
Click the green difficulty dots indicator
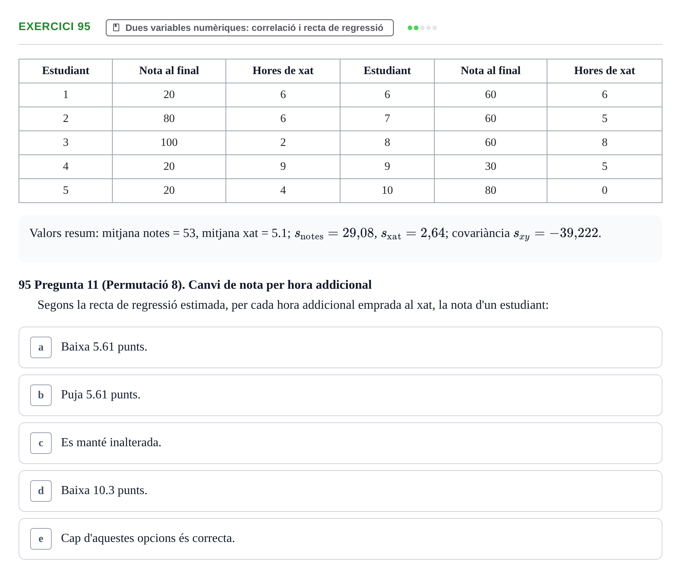point(422,28)
